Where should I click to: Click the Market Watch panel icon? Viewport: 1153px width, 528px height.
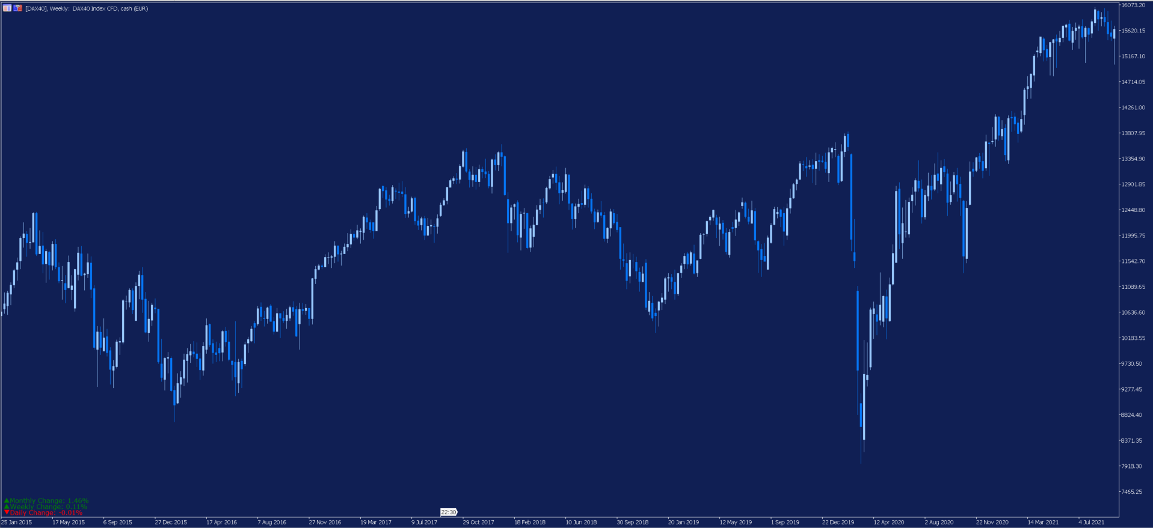coord(7,8)
